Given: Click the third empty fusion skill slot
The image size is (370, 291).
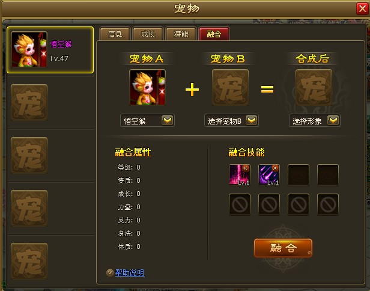Looking at the screenshot, I should [x=299, y=175].
